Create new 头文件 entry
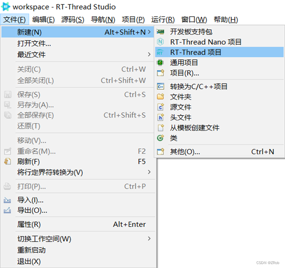The height and width of the screenshot is (268, 285). pyautogui.click(x=220, y=118)
